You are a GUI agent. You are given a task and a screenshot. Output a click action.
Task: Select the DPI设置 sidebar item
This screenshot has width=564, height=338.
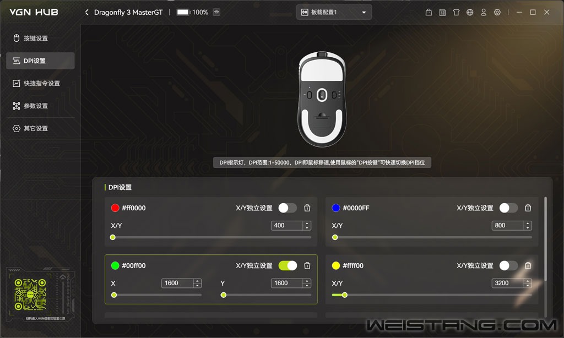40,61
